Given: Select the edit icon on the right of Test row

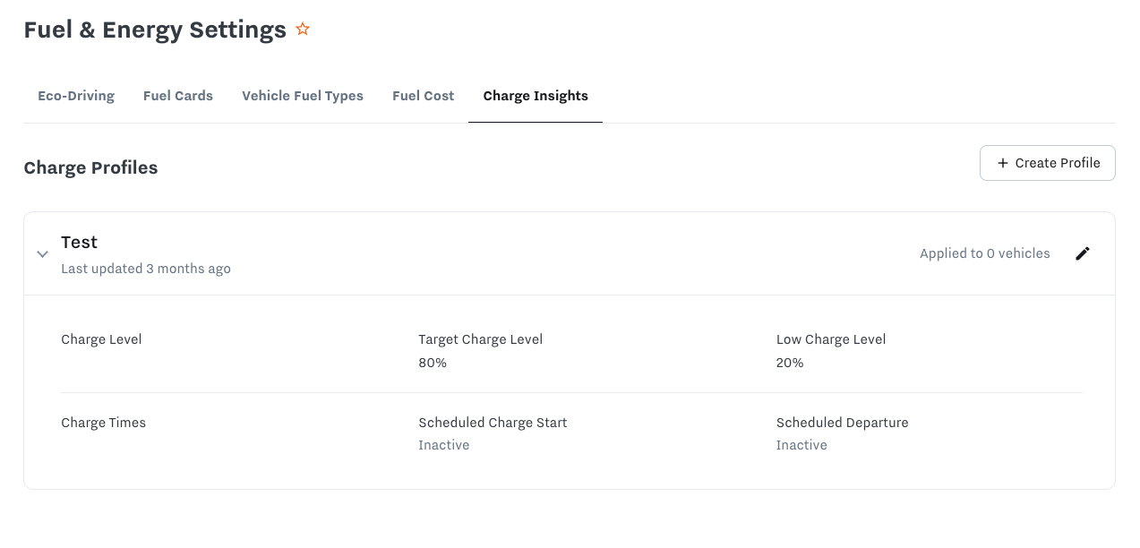Looking at the screenshot, I should [1082, 253].
